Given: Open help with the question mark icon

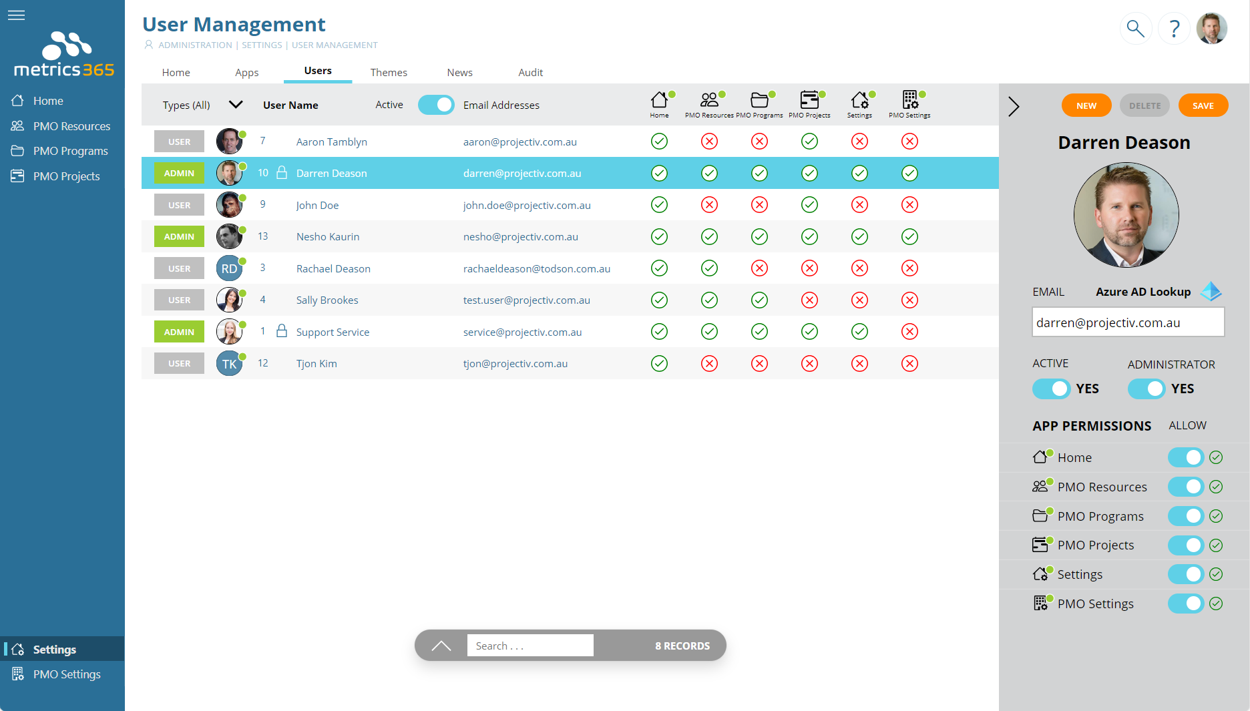Looking at the screenshot, I should pos(1175,29).
